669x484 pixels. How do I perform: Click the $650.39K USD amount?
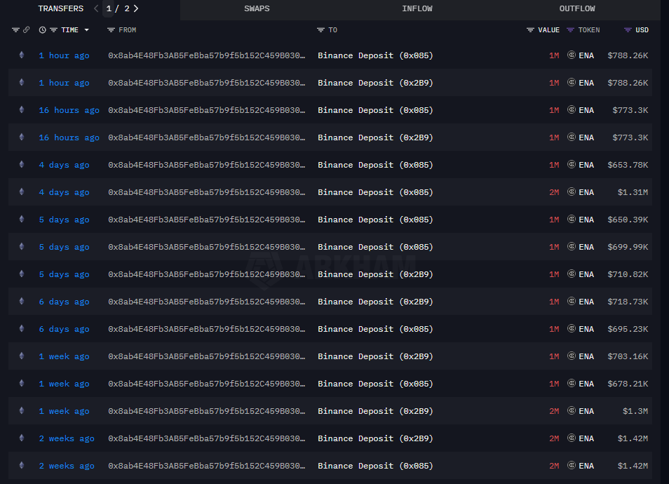[x=628, y=220]
